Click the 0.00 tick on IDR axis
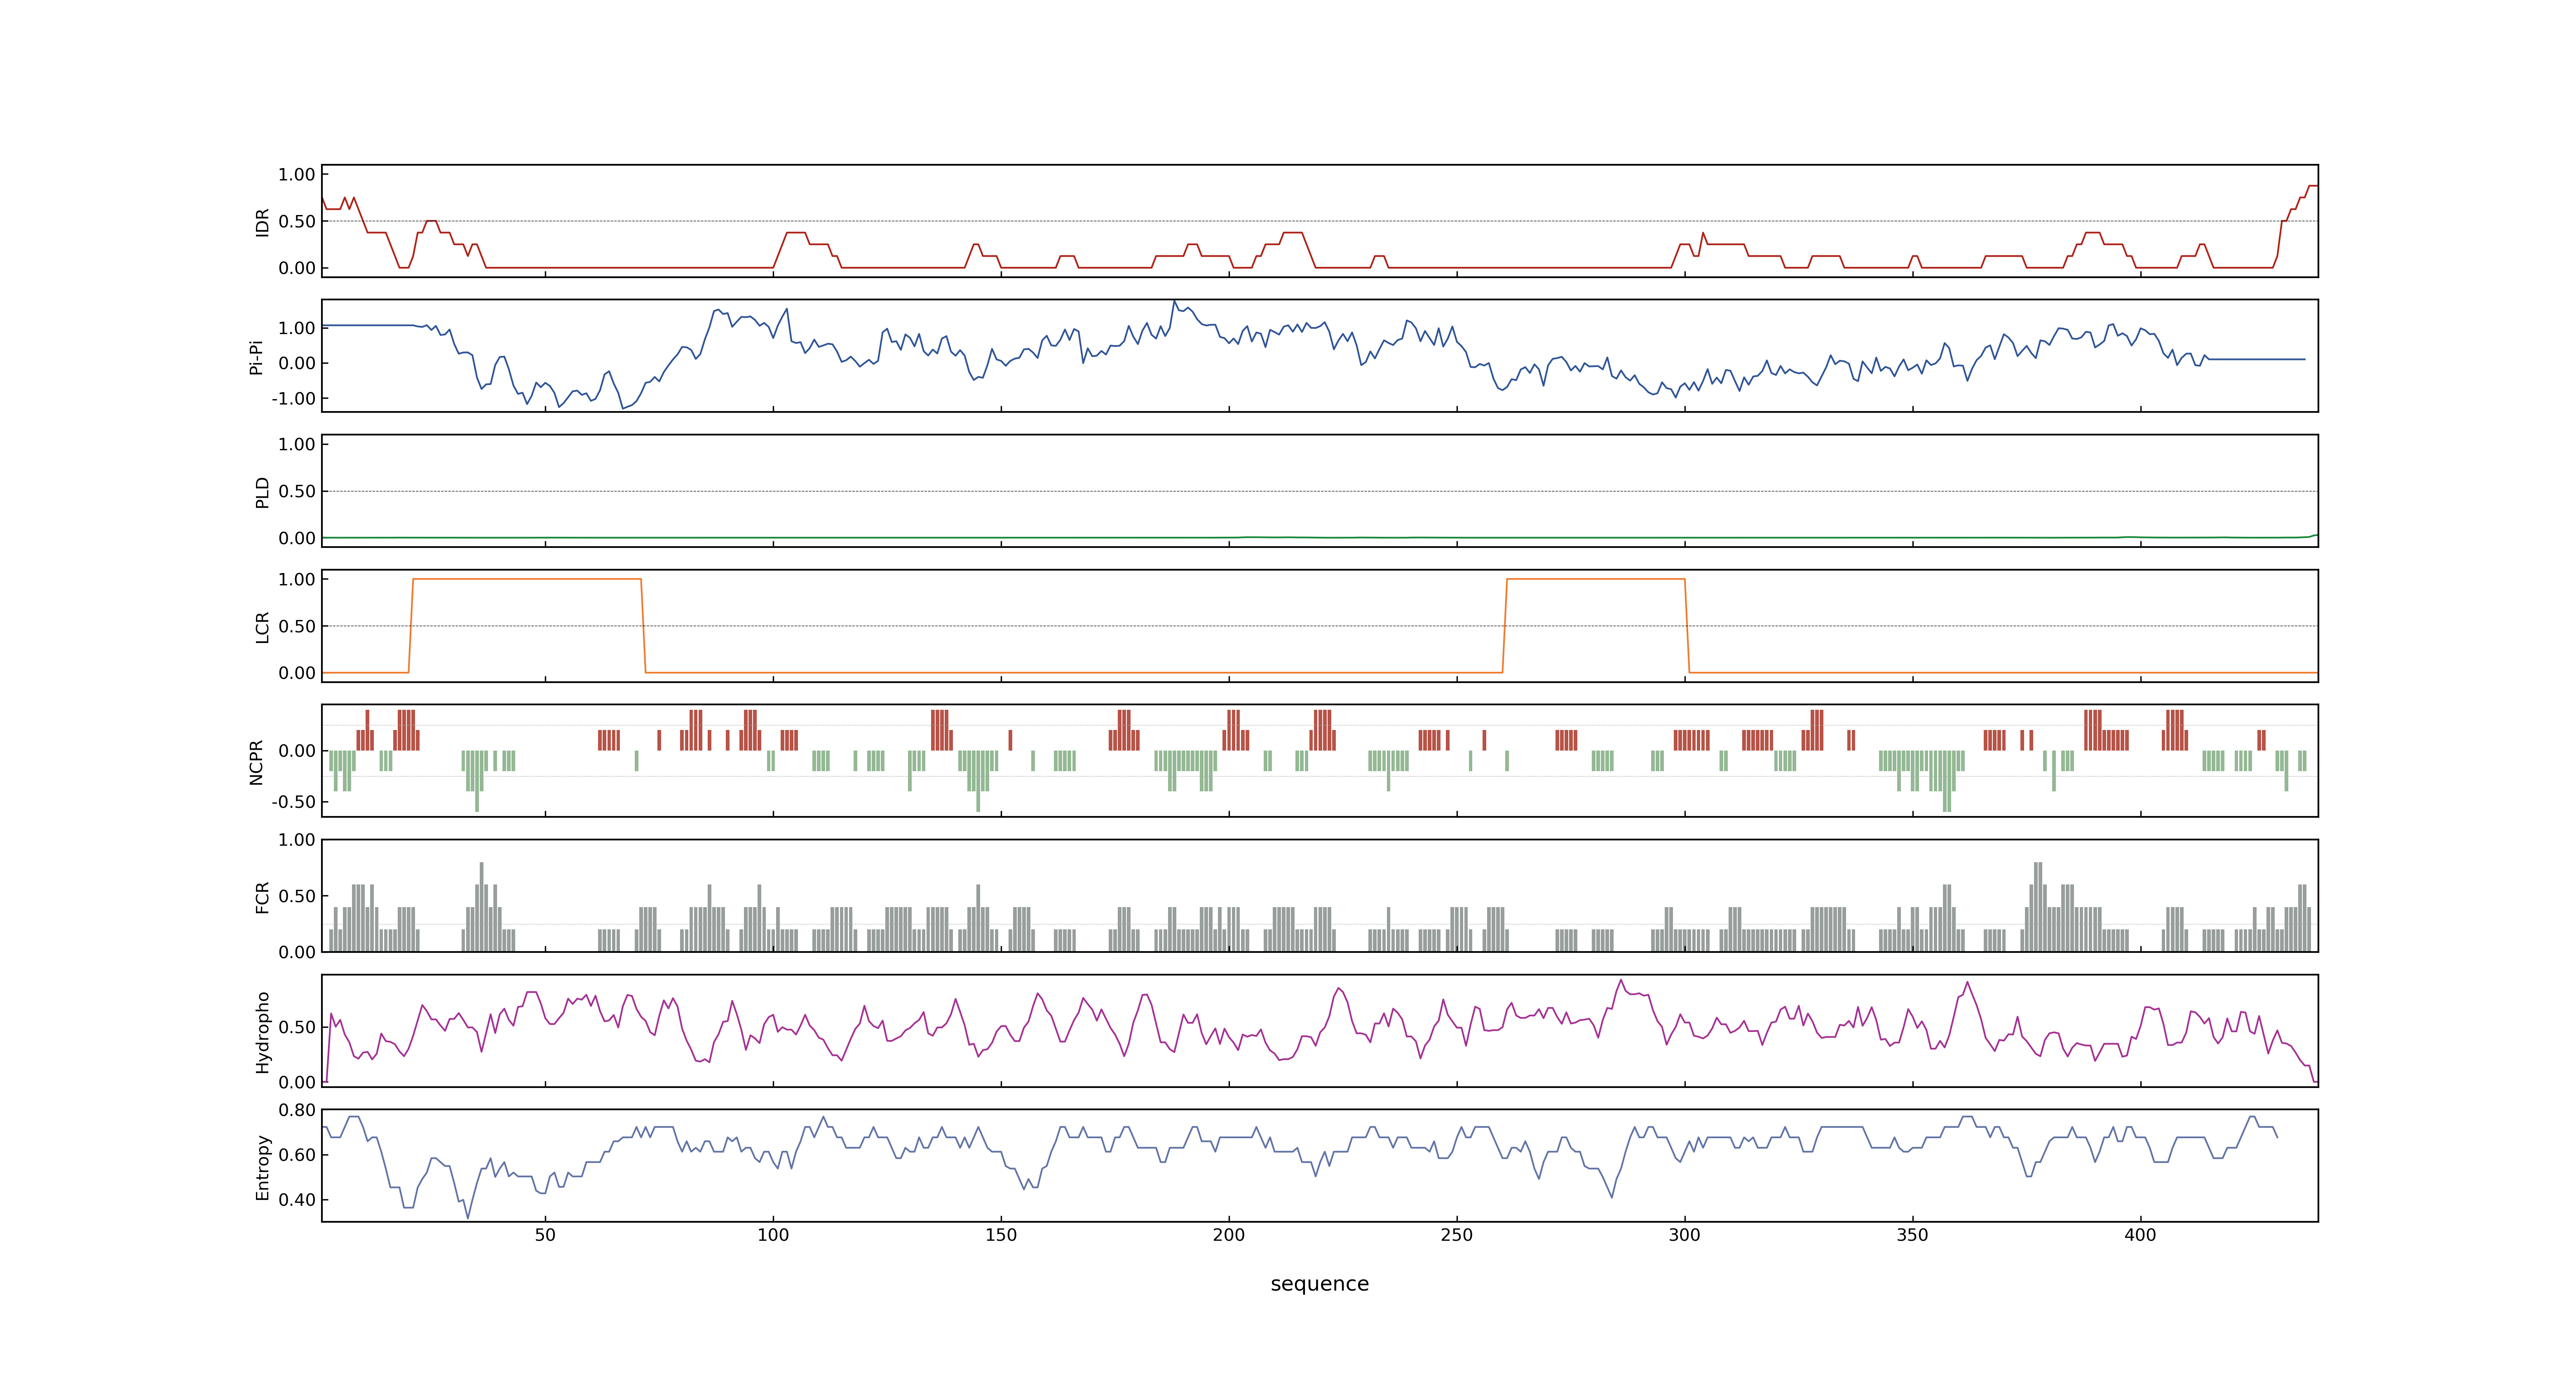 click(297, 268)
